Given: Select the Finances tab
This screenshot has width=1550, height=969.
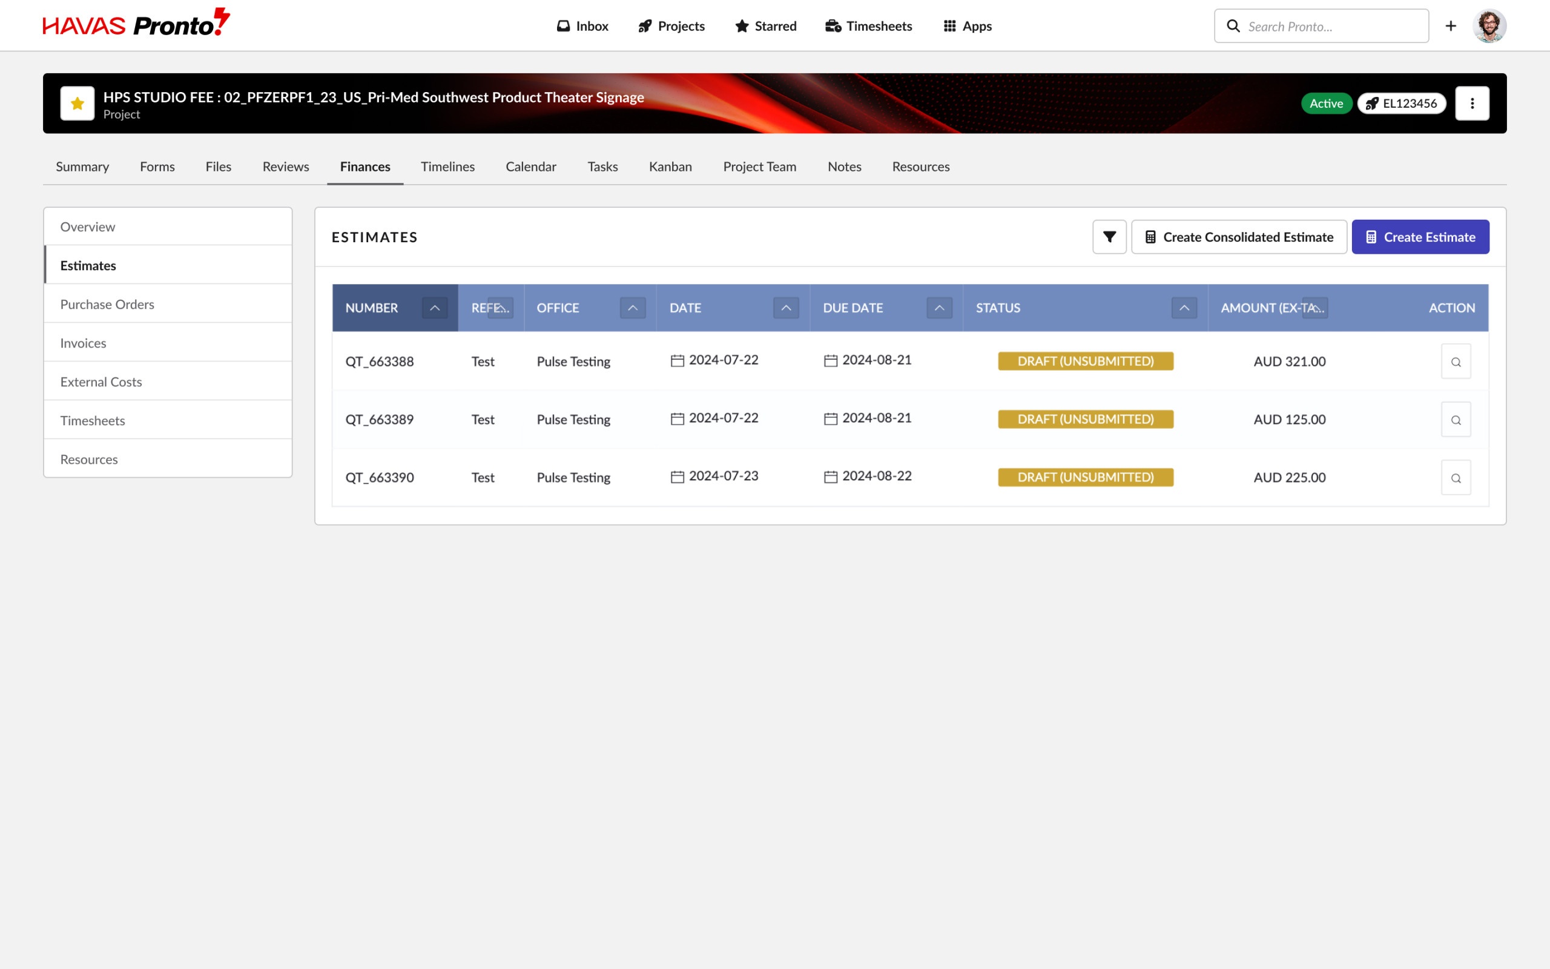Looking at the screenshot, I should [x=365, y=167].
